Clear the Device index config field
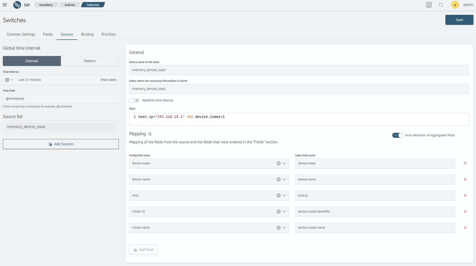 (x=278, y=163)
